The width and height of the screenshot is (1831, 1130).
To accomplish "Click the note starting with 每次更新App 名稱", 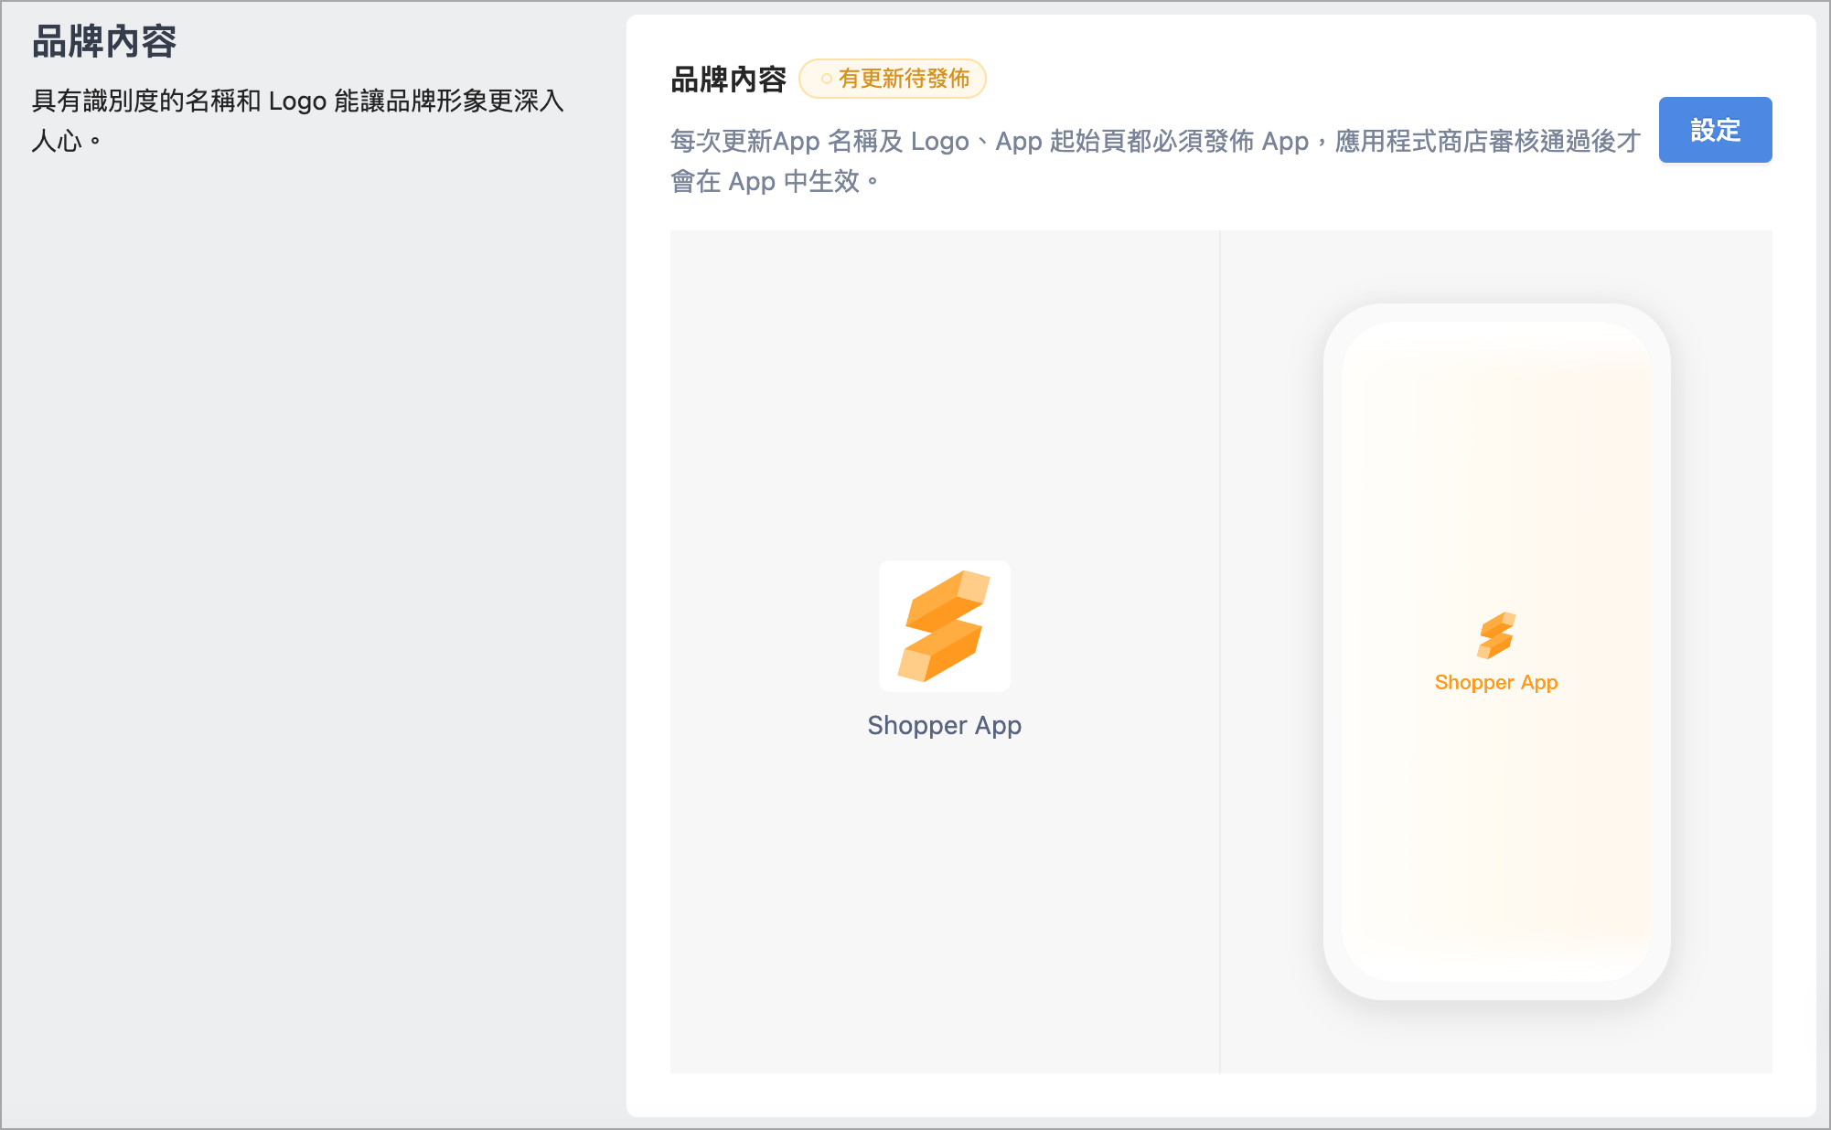I will coord(1155,161).
